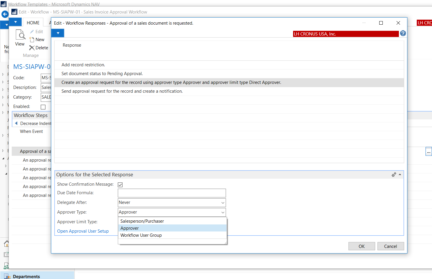Click the Delete icon in Manage group

coord(32,48)
